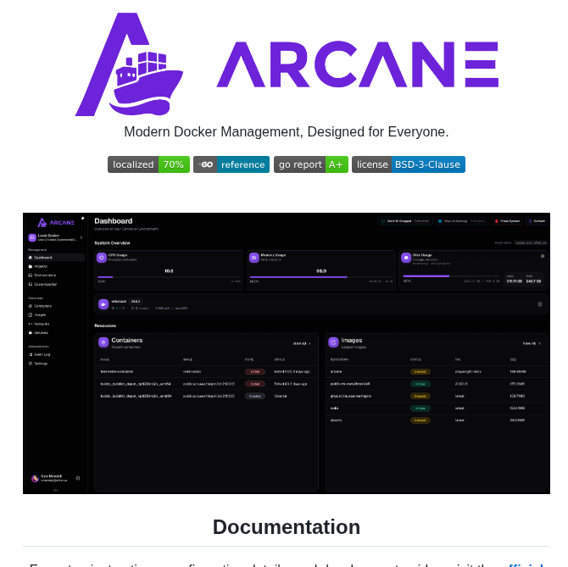Select Projects in the sidebar
Screen dimensions: 568x567
point(56,266)
